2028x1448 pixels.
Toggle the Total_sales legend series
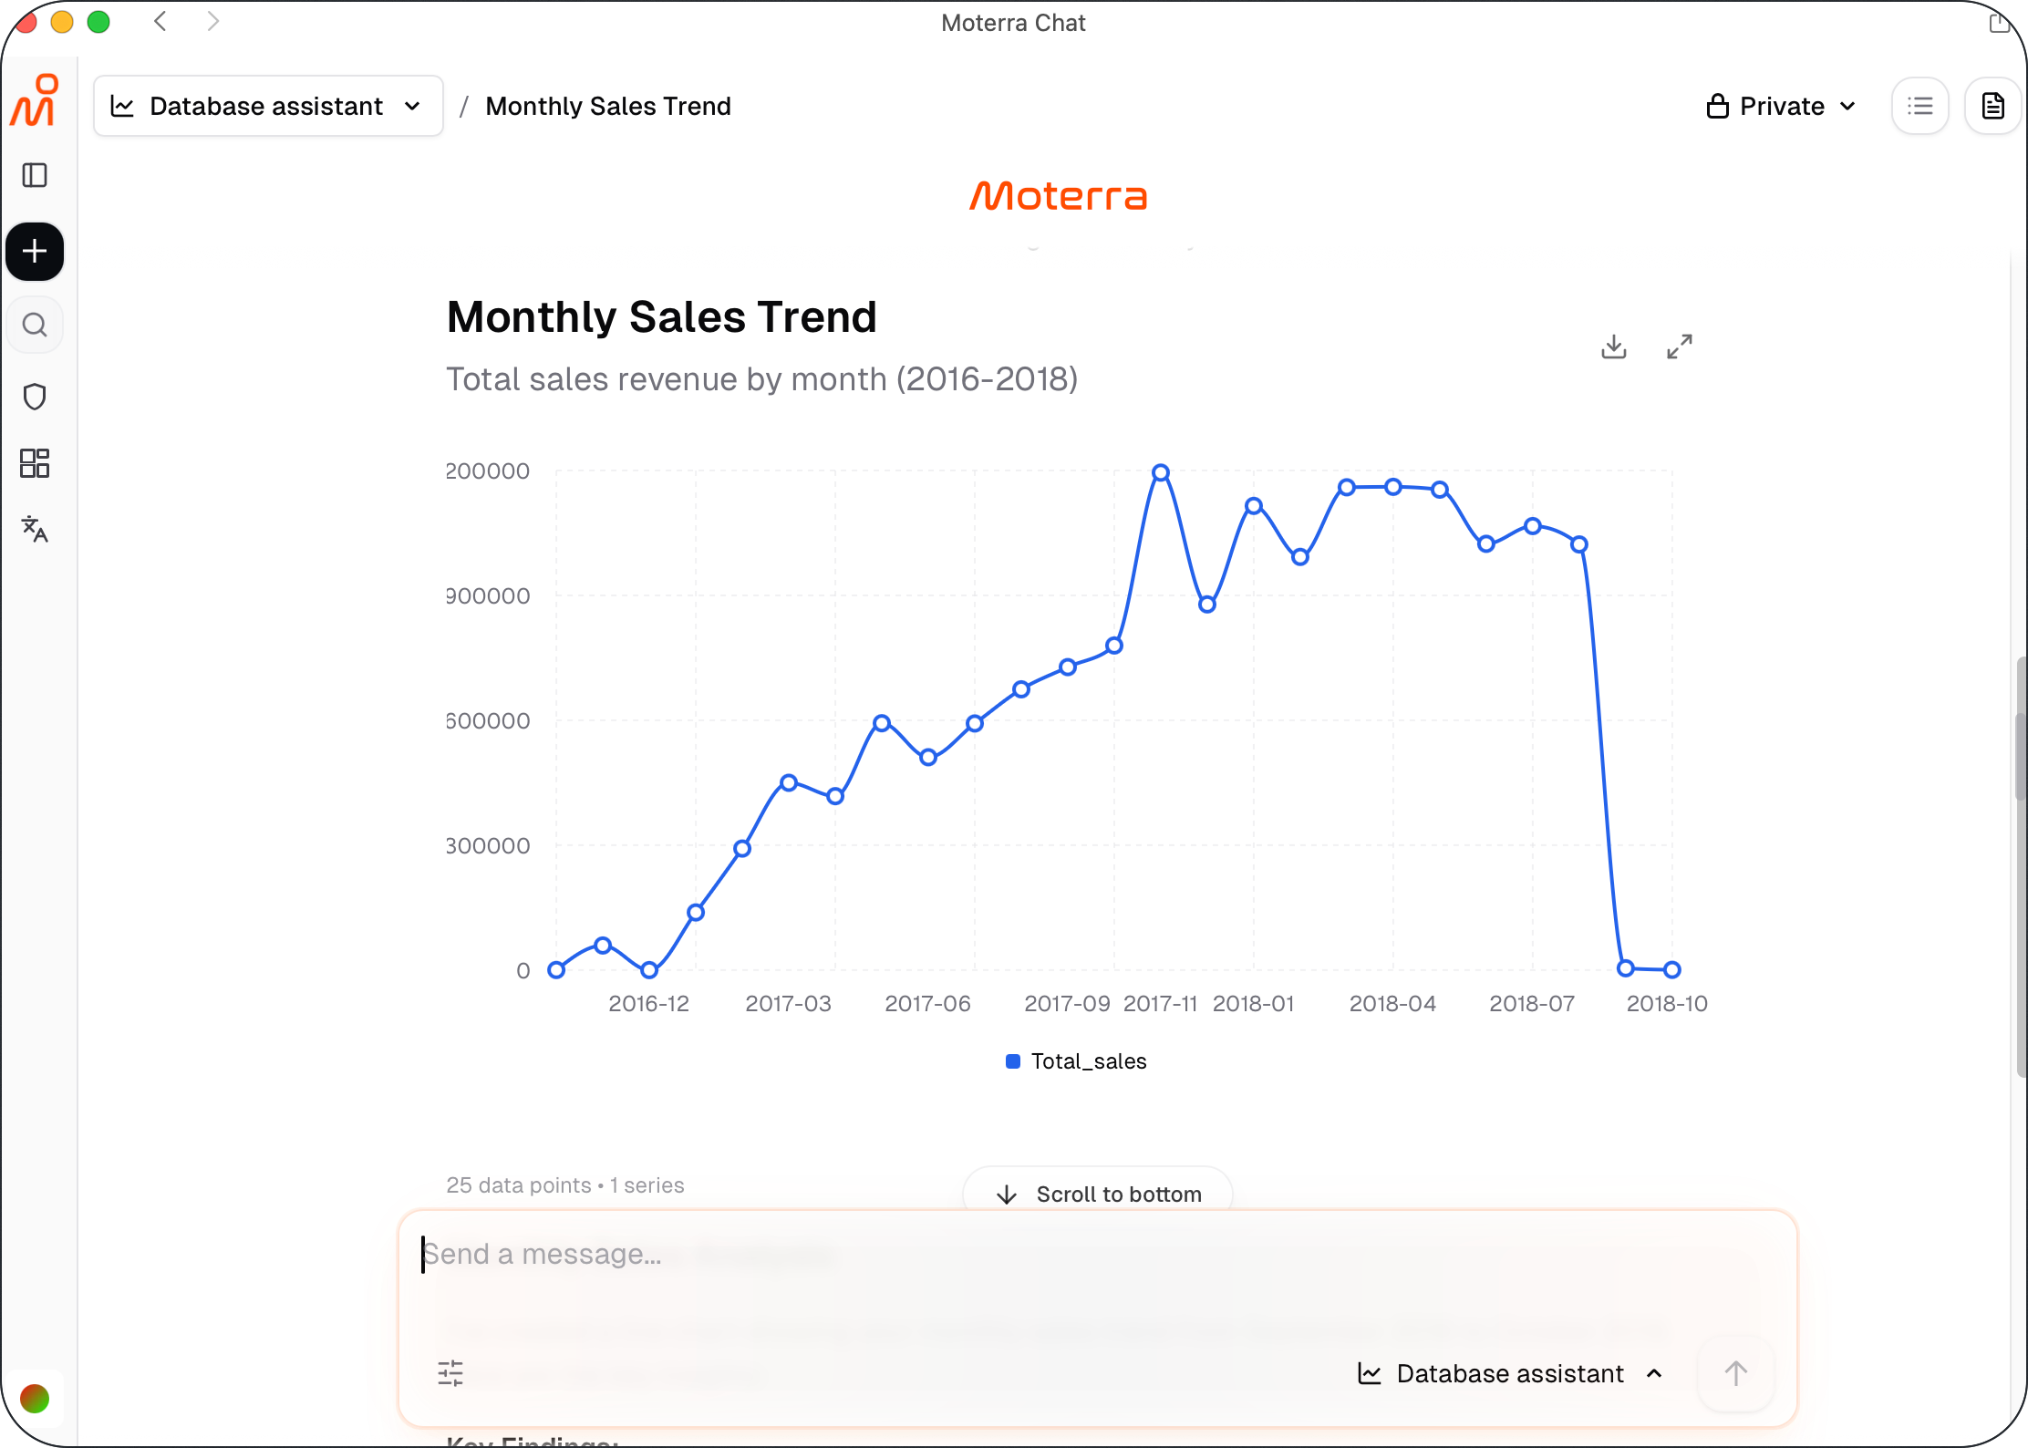[x=1076, y=1061]
